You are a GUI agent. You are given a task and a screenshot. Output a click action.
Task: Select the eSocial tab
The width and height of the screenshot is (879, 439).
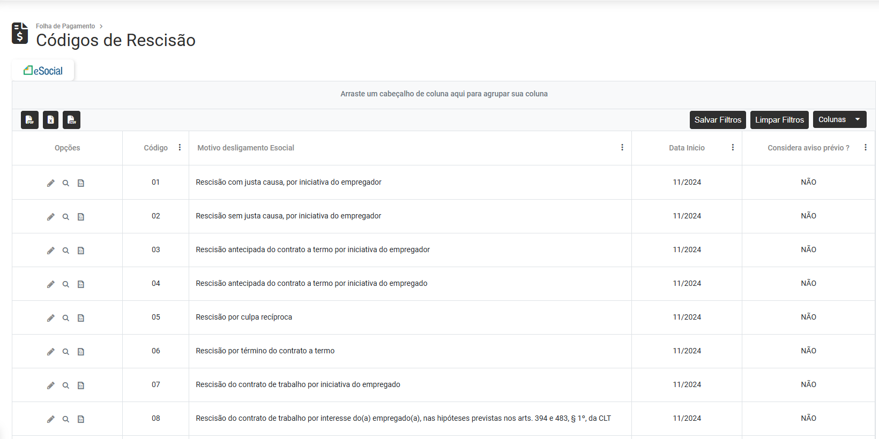coord(43,71)
